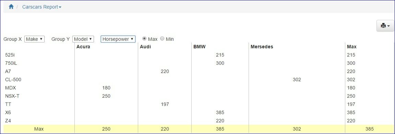Open the printer icon menu
The width and height of the screenshot is (395, 134).
tap(385, 26)
